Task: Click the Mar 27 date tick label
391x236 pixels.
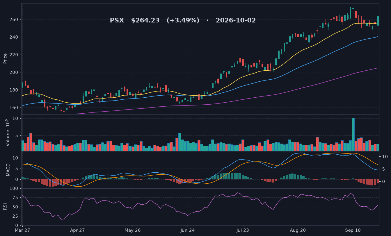Action: click(23, 230)
